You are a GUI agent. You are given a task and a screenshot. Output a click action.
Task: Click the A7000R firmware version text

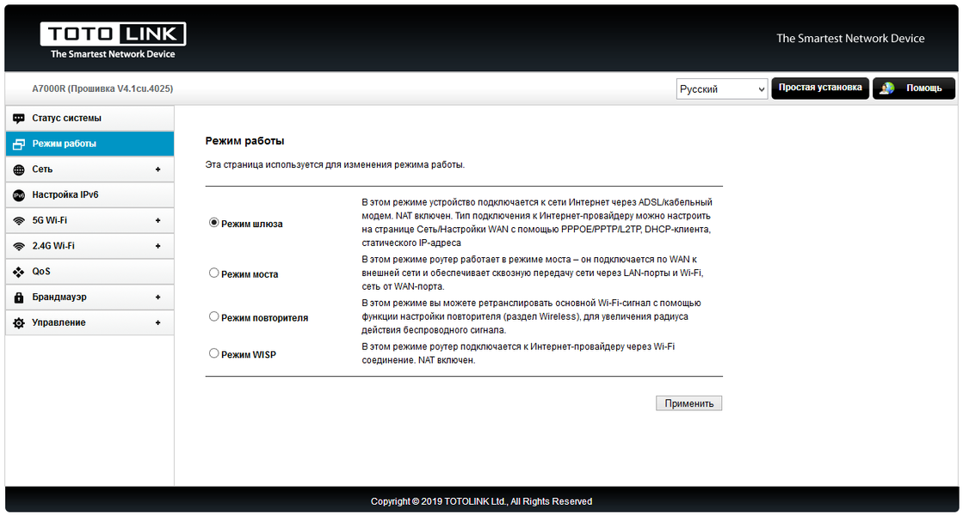pos(102,89)
